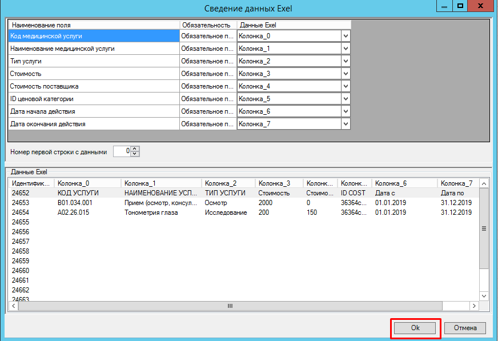Click the Колонка_0 column header
Screen dimensions: 498x341
[88, 183]
